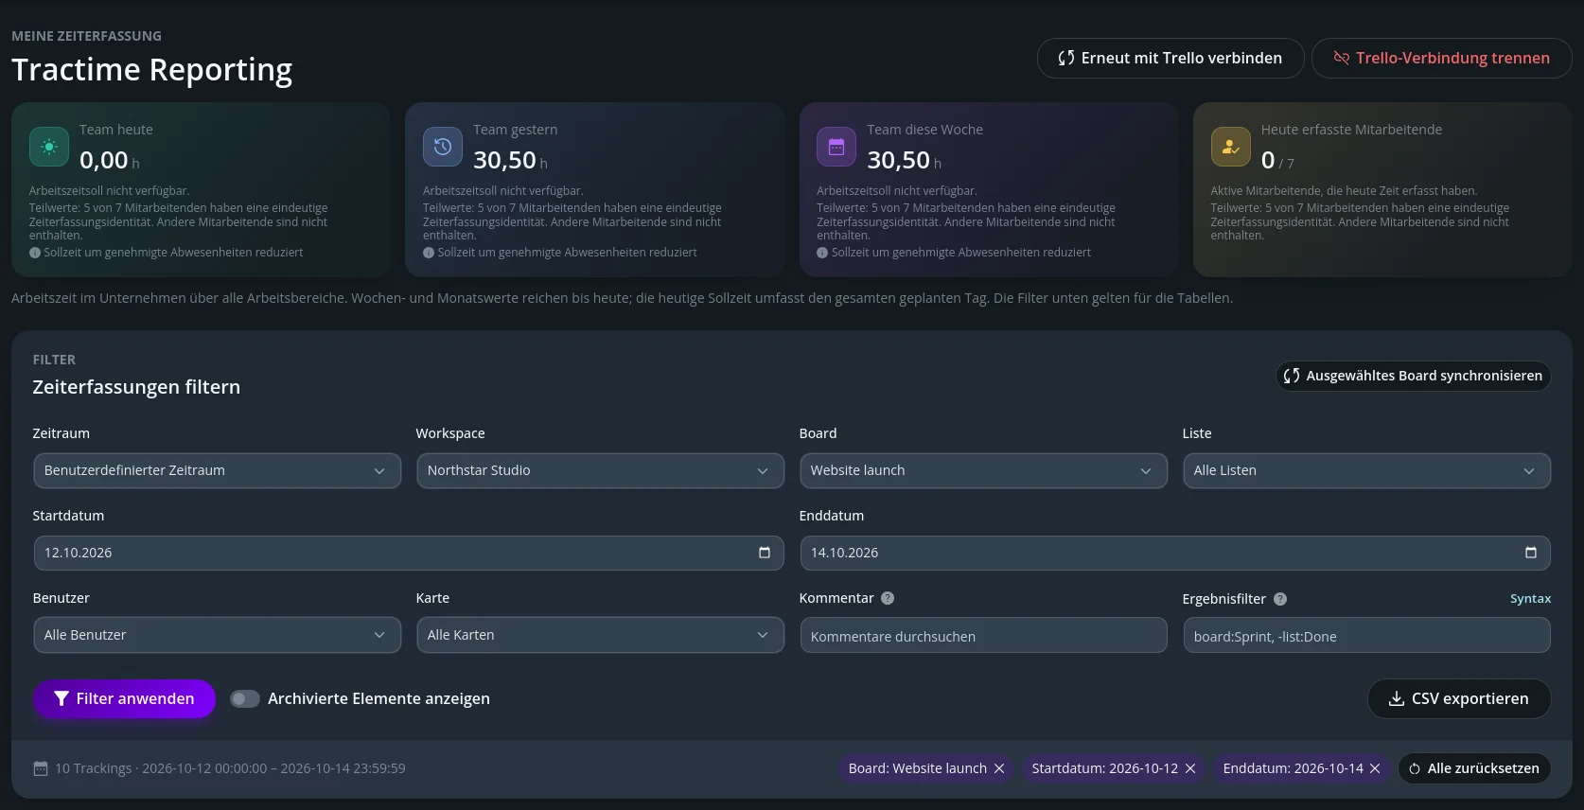Click the info icon under Team heute Sollzeit note

point(35,253)
